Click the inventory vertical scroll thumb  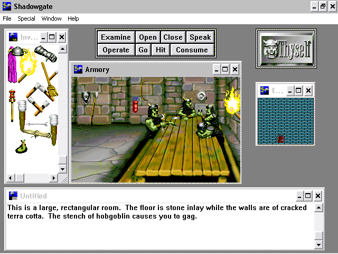pyautogui.click(x=62, y=160)
